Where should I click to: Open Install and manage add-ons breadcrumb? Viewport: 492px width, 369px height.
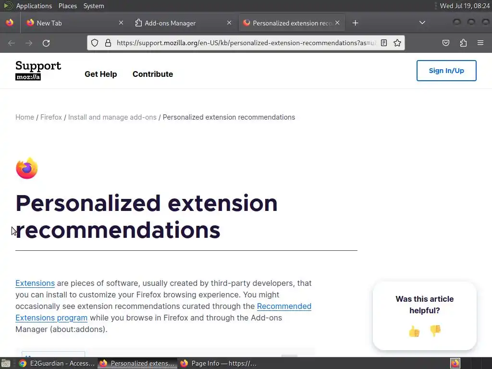(x=112, y=117)
